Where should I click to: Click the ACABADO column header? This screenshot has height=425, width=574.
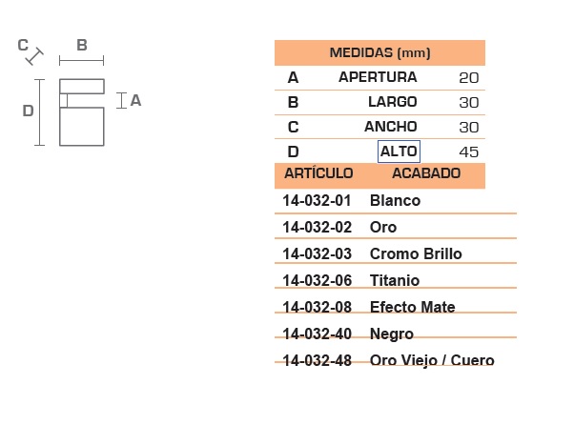(x=426, y=173)
